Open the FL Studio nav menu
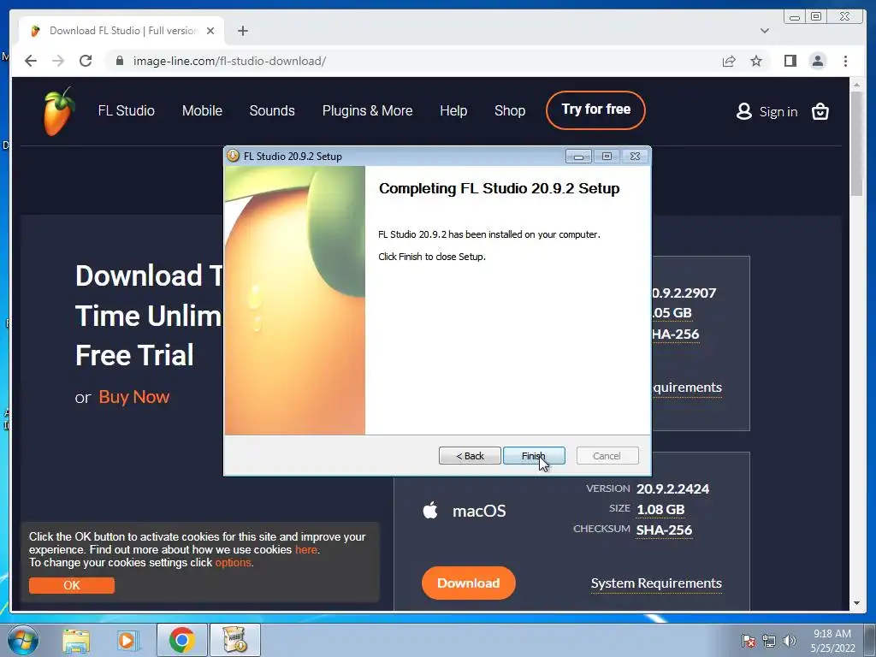The width and height of the screenshot is (876, 657). [127, 110]
